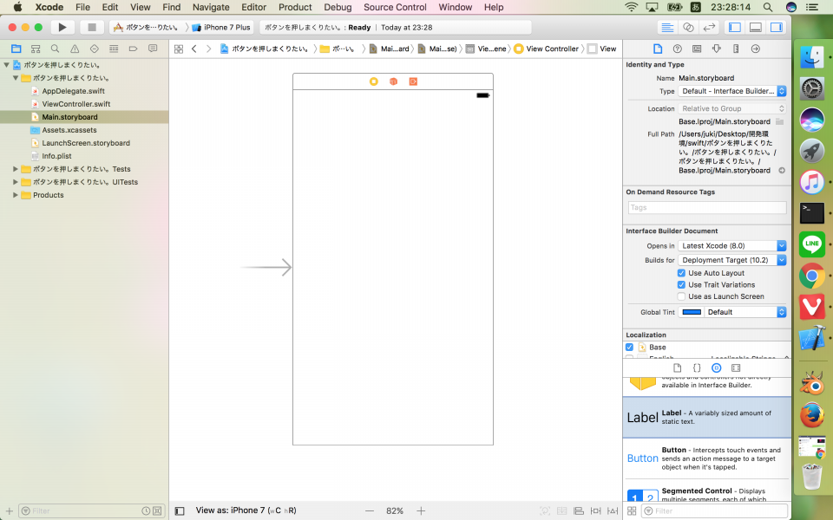Stop the running build

click(x=91, y=27)
